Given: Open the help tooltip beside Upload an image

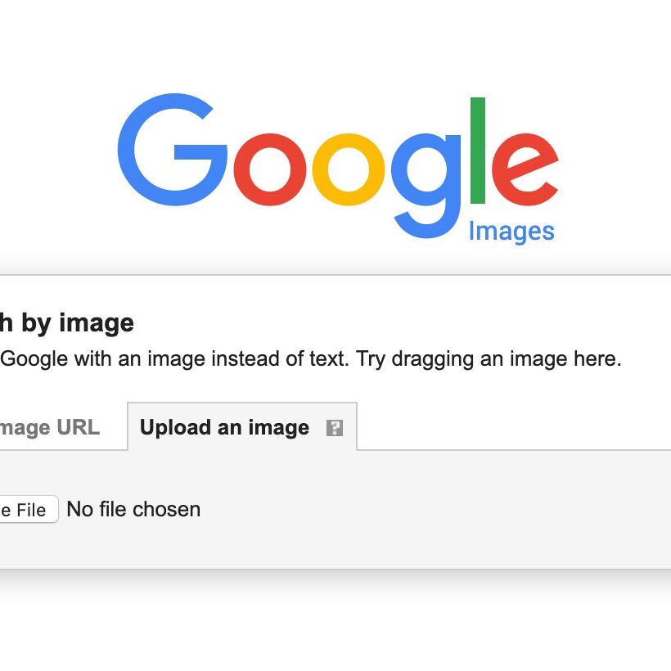Looking at the screenshot, I should click(335, 427).
